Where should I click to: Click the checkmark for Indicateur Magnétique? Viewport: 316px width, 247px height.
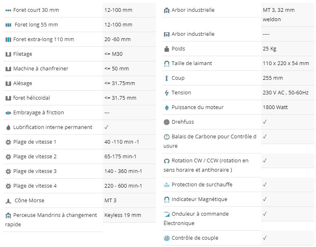(x=265, y=199)
